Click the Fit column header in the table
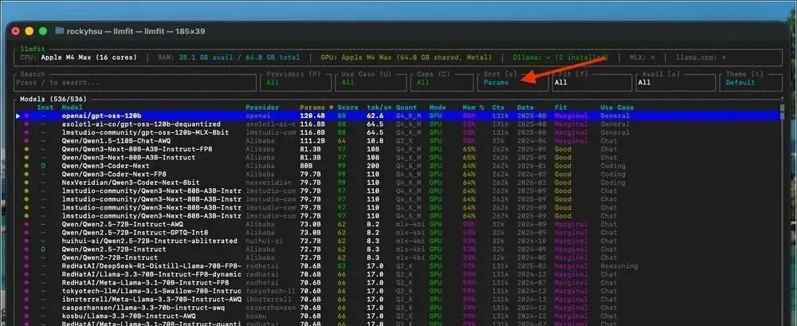This screenshot has width=797, height=326. 560,108
